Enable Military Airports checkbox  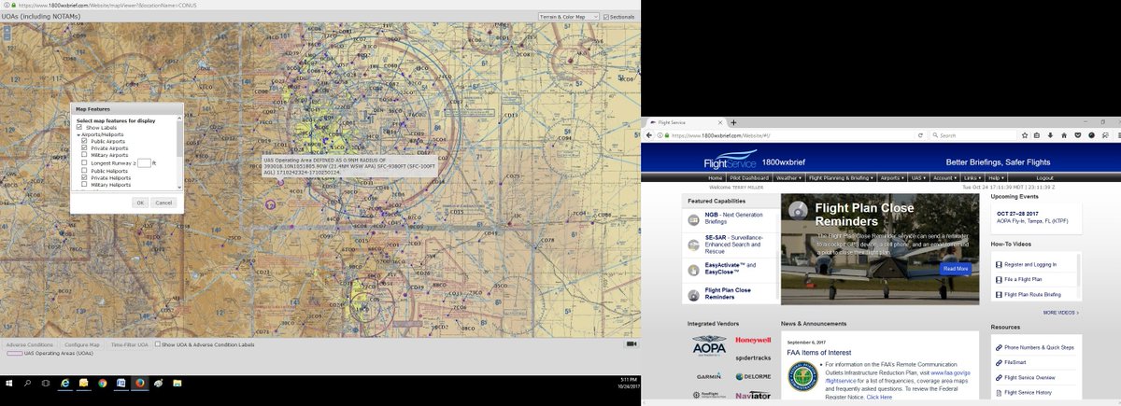pyautogui.click(x=84, y=155)
